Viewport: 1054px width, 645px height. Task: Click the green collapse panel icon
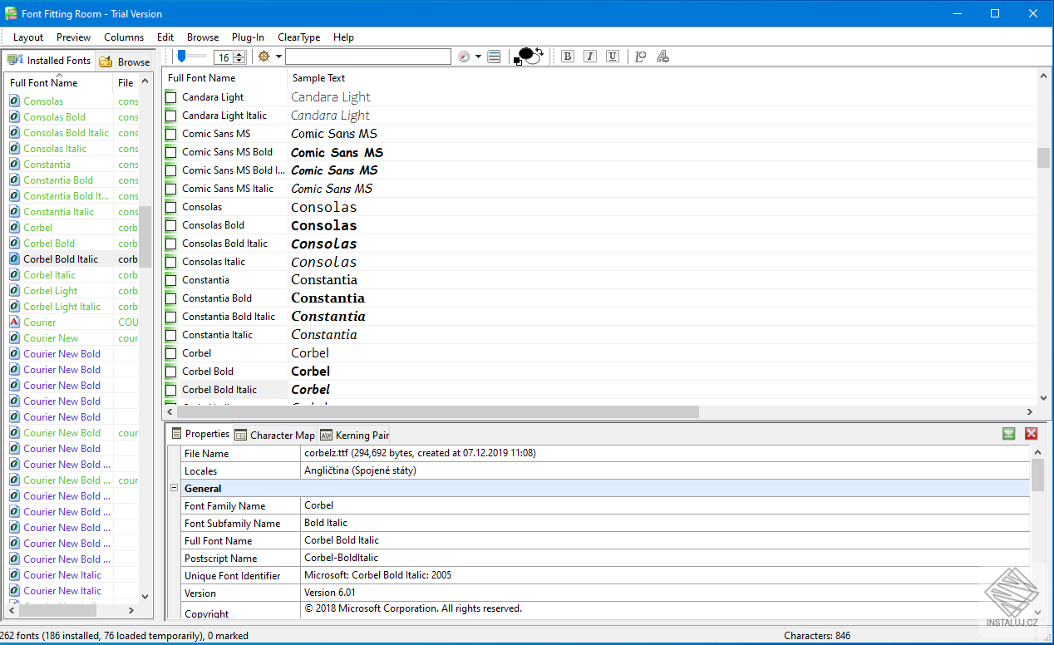click(1009, 434)
